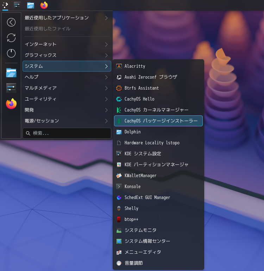Open the file manager from sidebar favorites

pyautogui.click(x=11, y=73)
